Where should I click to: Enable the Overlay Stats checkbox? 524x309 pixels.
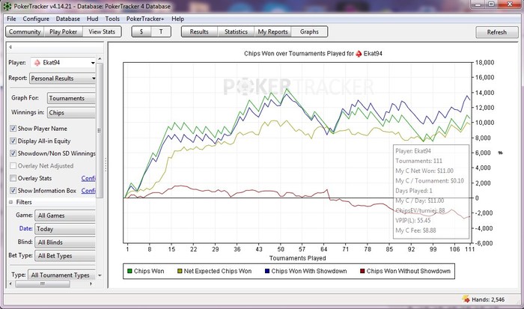[13, 178]
